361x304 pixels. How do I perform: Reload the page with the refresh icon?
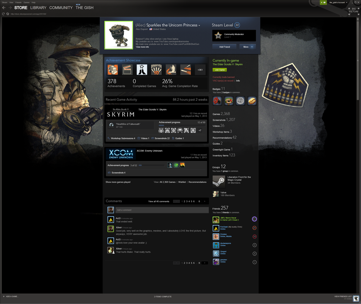[x=3, y=14]
